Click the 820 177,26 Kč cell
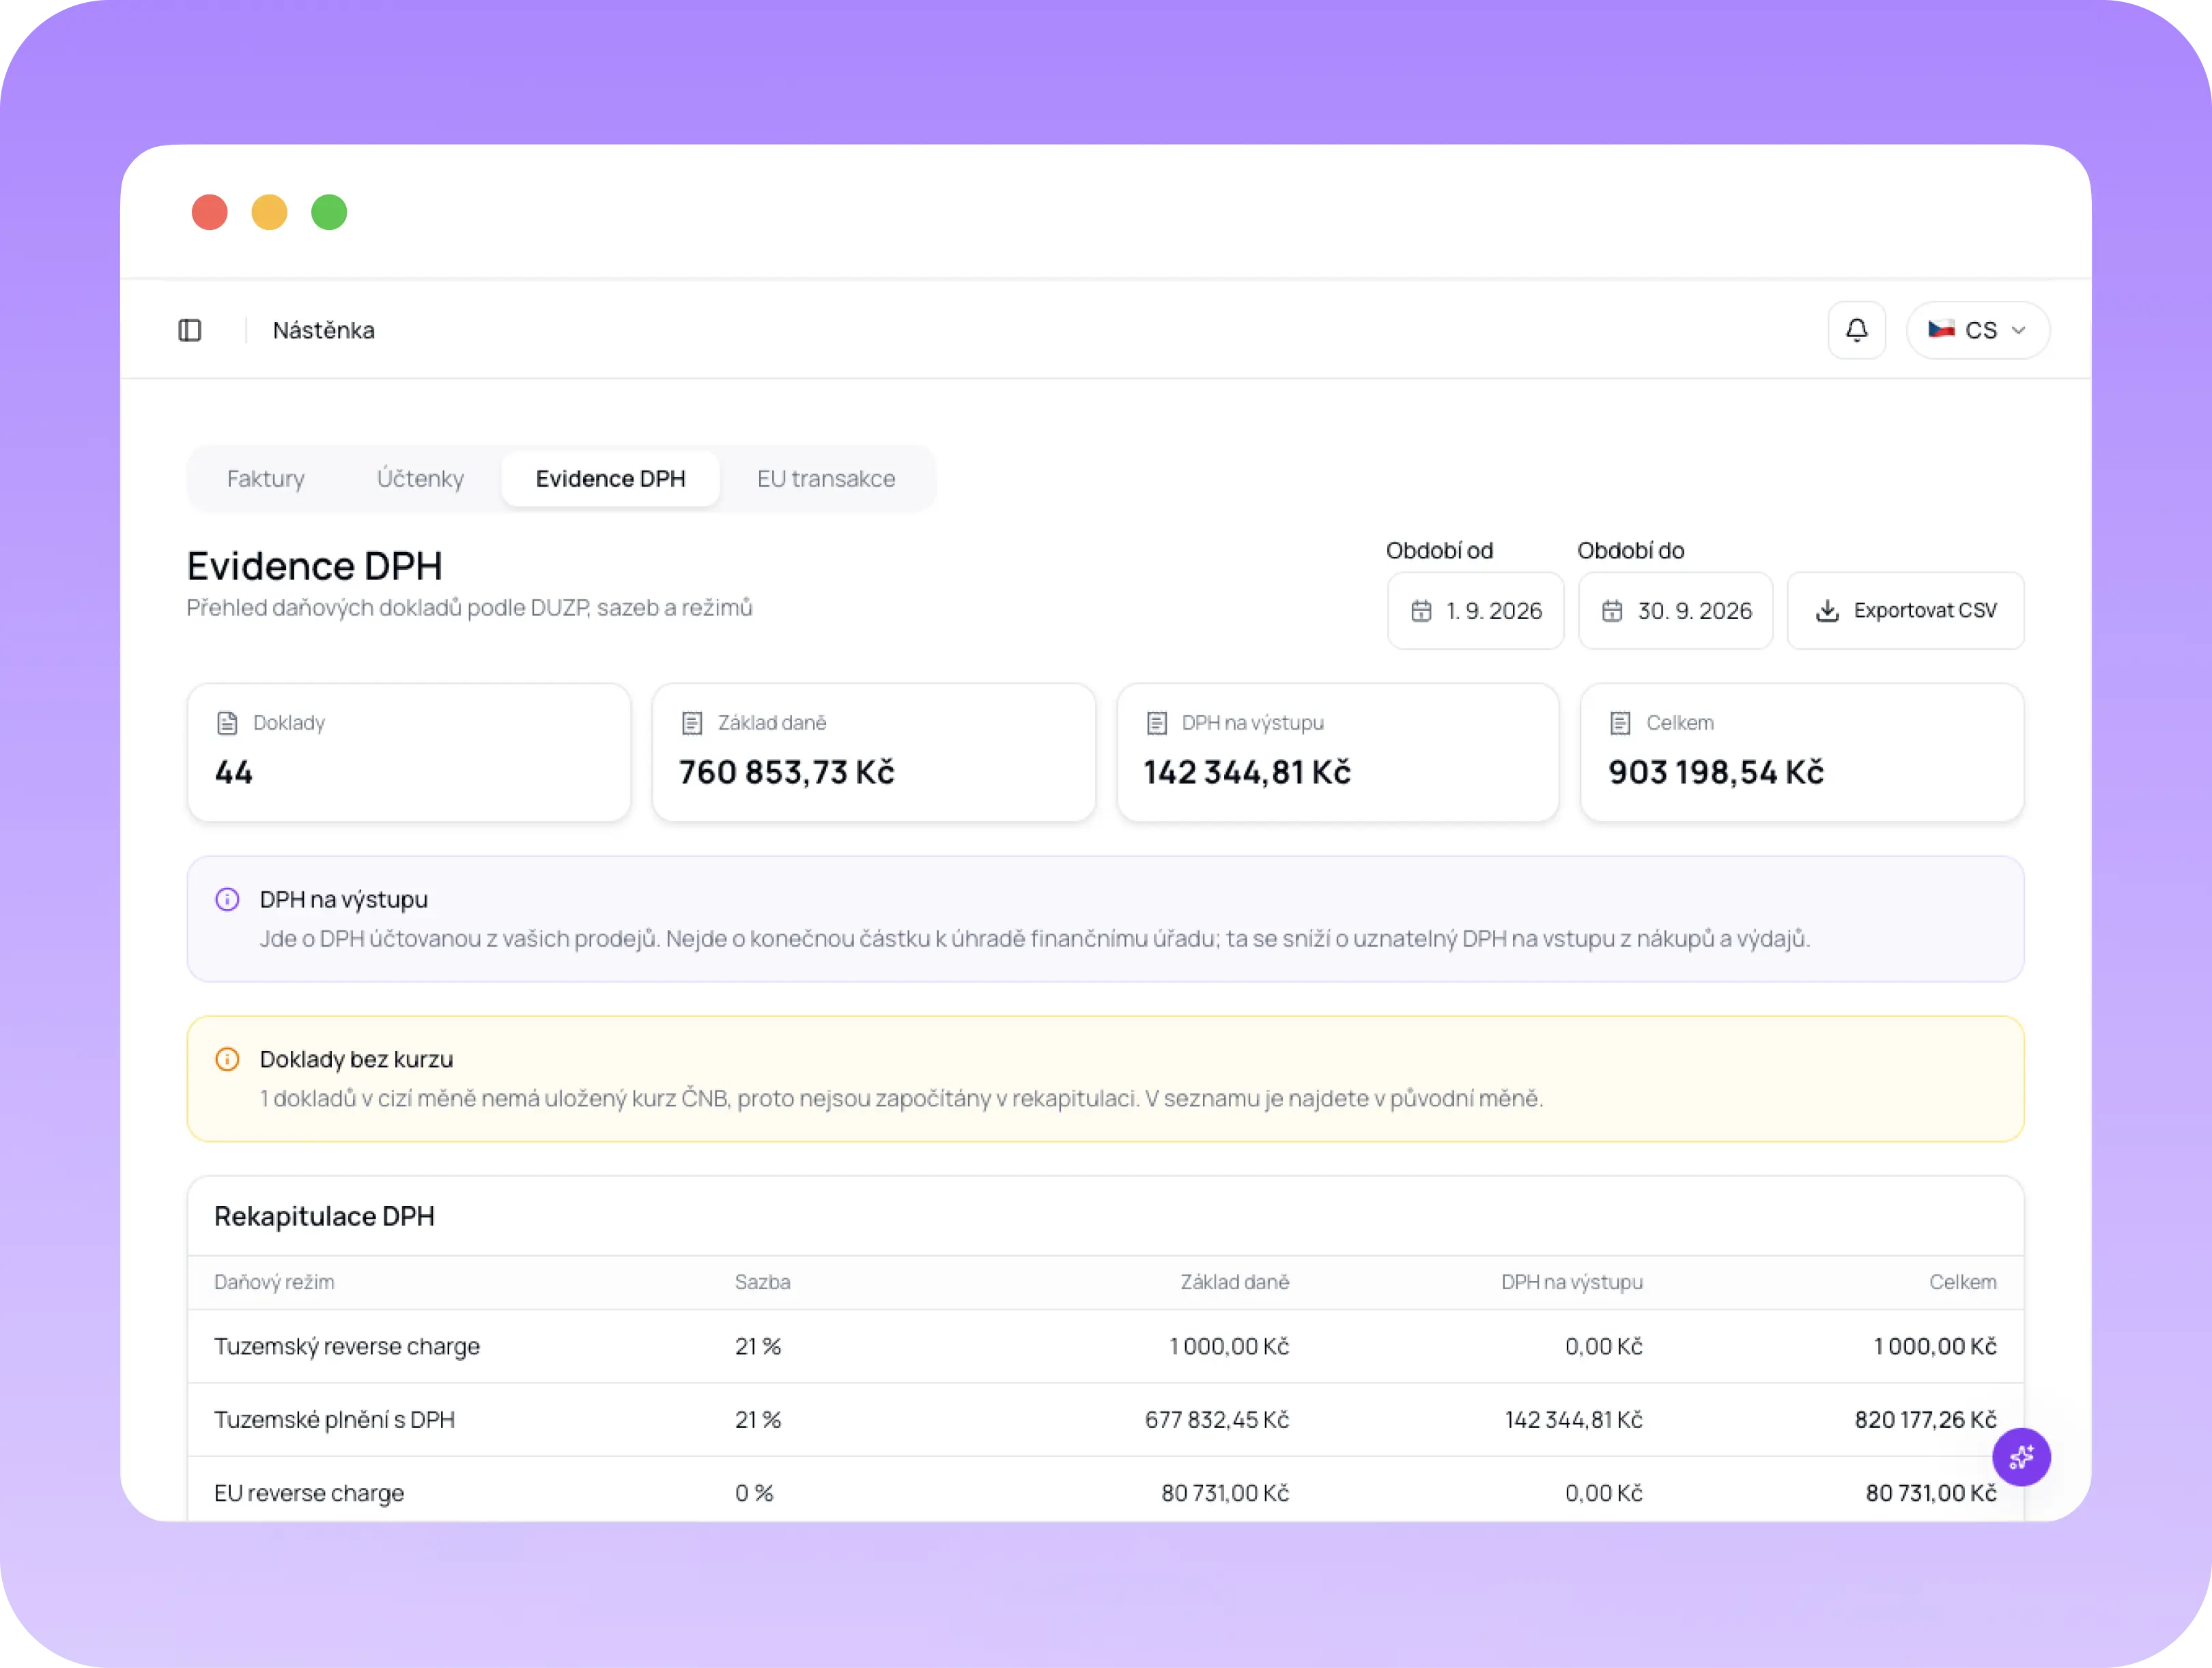Viewport: 2212px width, 1668px height. tap(1926, 1419)
